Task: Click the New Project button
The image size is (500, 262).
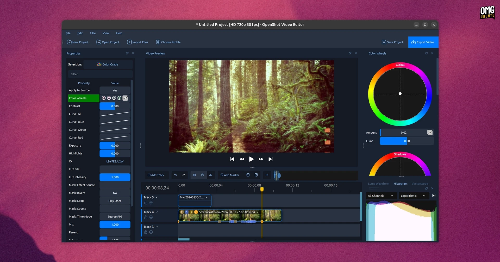Action: click(78, 42)
